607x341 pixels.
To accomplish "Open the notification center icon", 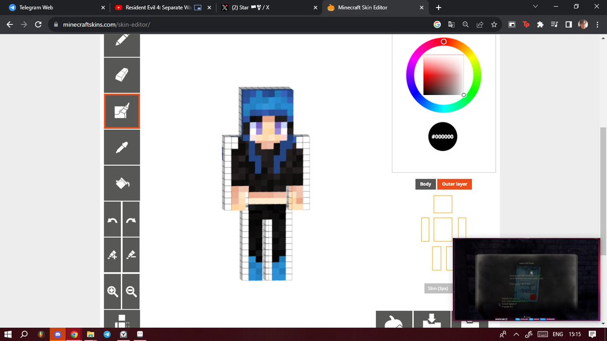I will click(x=592, y=334).
